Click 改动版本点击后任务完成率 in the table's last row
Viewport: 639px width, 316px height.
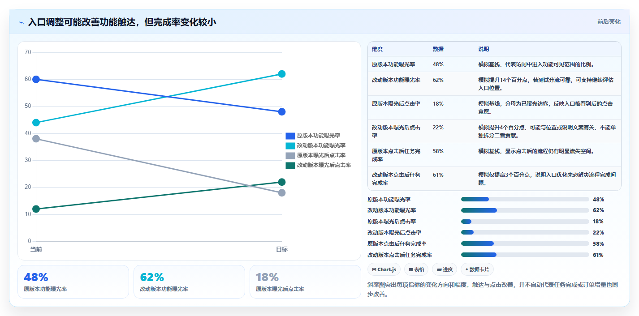396,179
